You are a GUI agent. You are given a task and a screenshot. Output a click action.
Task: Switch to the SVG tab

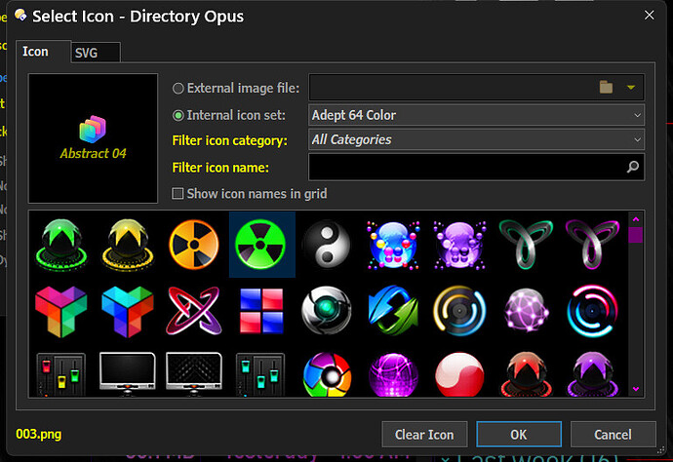pos(96,53)
